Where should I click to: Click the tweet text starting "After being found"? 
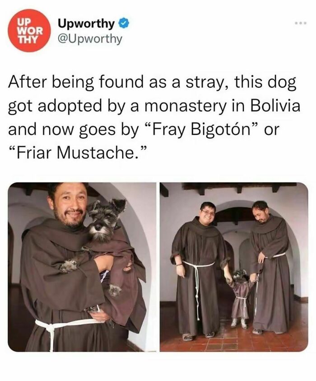(154, 118)
